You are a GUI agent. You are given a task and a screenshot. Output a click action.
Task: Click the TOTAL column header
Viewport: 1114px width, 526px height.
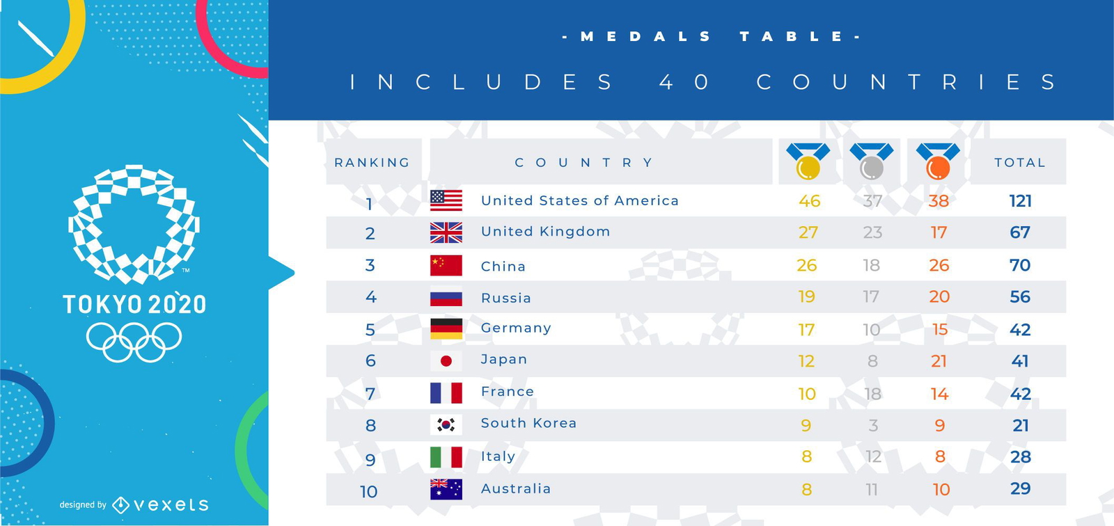tap(1019, 163)
